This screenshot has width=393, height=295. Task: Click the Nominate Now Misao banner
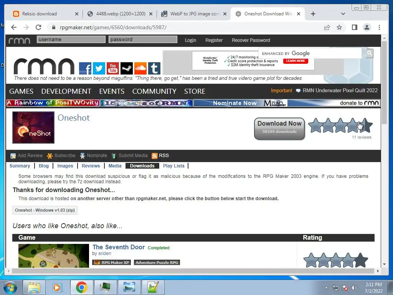pyautogui.click(x=240, y=103)
